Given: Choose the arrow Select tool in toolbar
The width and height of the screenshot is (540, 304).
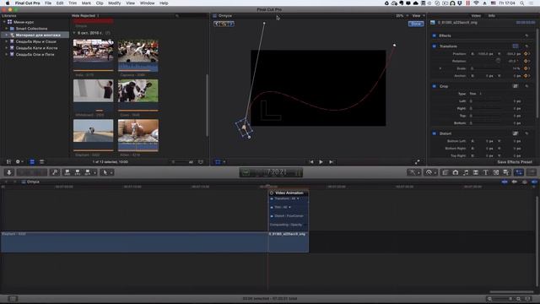Looking at the screenshot, I should point(105,172).
